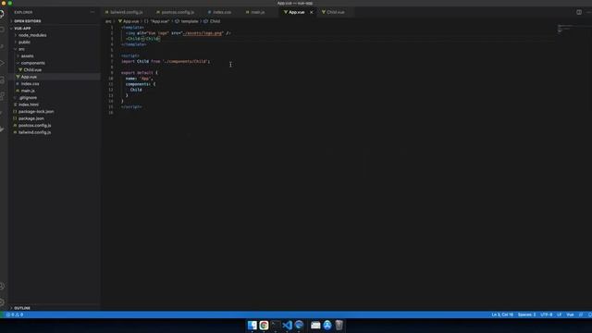Image resolution: width=592 pixels, height=333 pixels.
Task: Change language mode via Vue status item
Action: (x=570, y=314)
